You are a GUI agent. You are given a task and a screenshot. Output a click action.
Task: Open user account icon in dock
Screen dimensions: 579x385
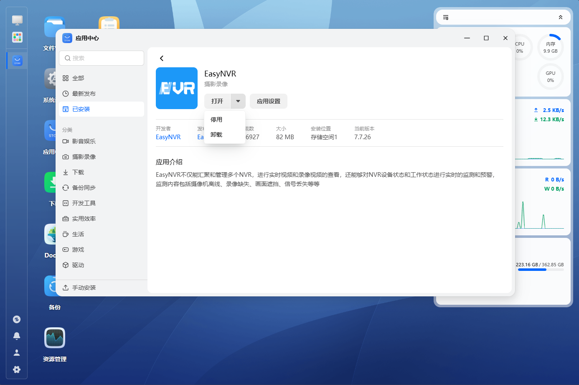point(17,353)
